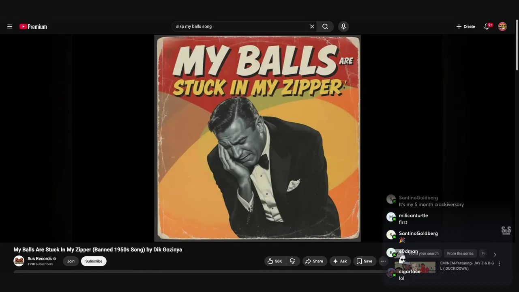This screenshot has width=519, height=292.
Task: Click the video title text
Action: pos(98,250)
